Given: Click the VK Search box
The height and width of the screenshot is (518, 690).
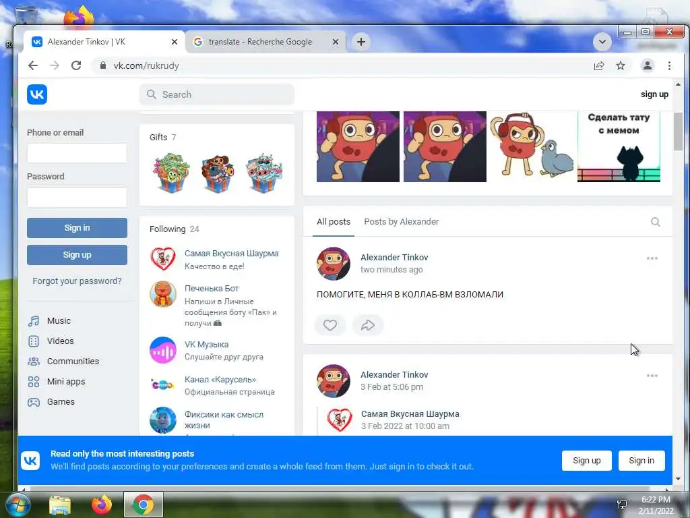Looking at the screenshot, I should coord(217,94).
